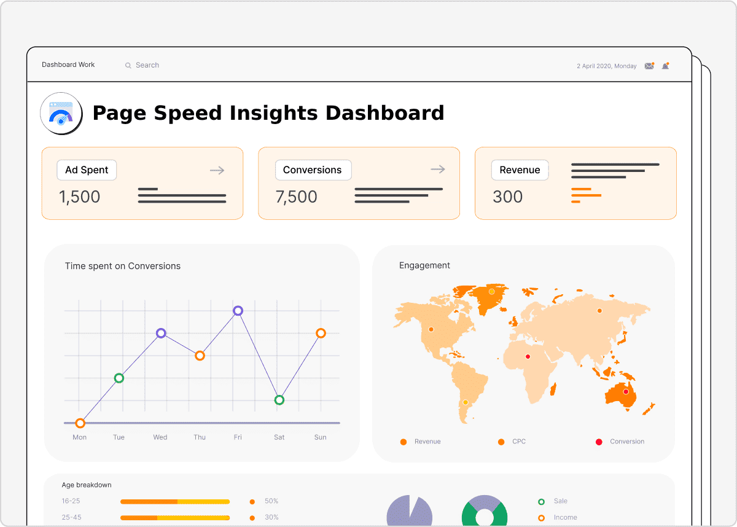This screenshot has height=527, width=737.
Task: Select the Sat green data point
Action: click(x=279, y=400)
